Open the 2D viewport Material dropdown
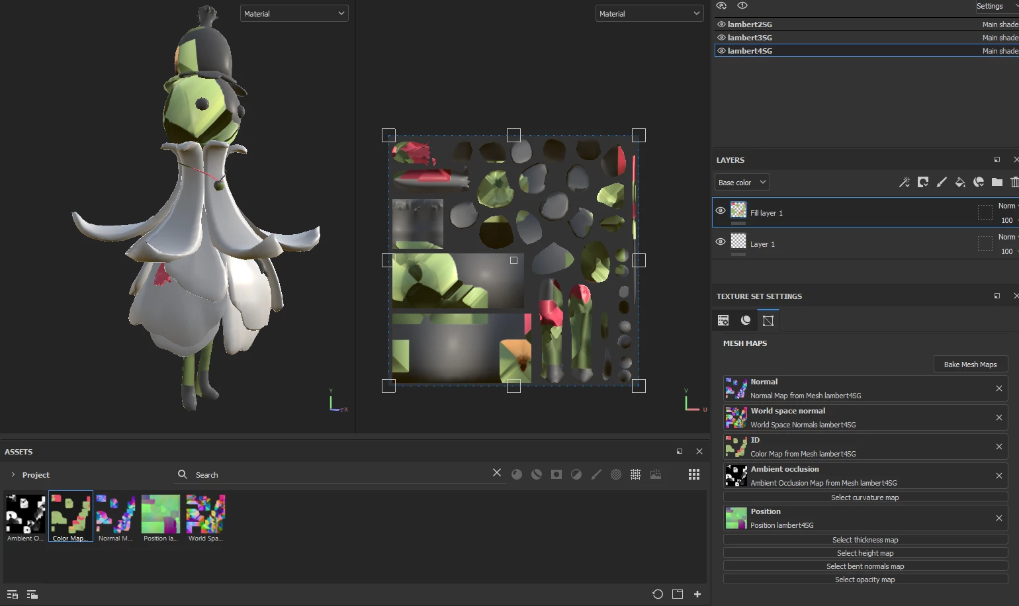 (649, 13)
